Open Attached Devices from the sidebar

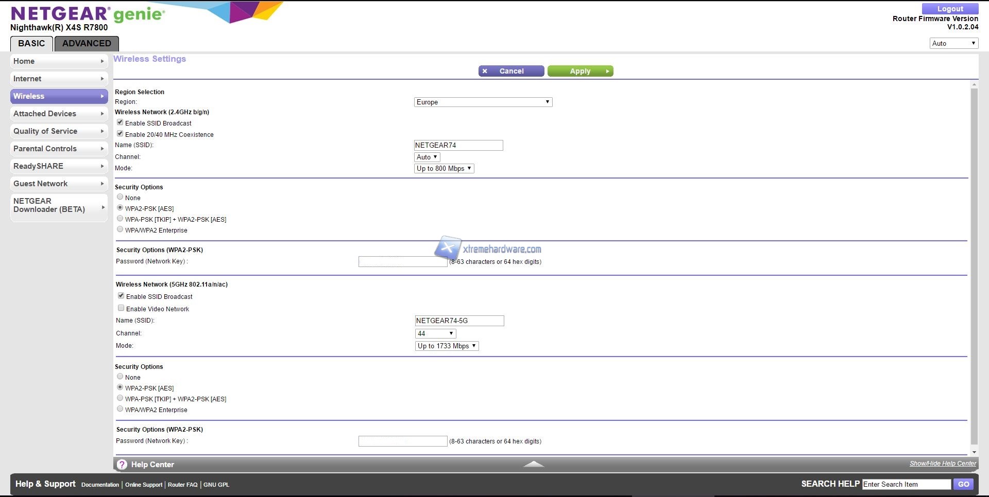point(58,114)
